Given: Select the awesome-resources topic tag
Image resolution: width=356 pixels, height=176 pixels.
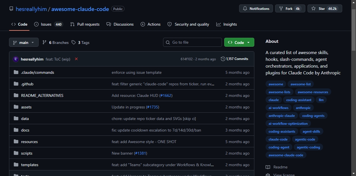Looking at the screenshot, I should click(x=313, y=92).
